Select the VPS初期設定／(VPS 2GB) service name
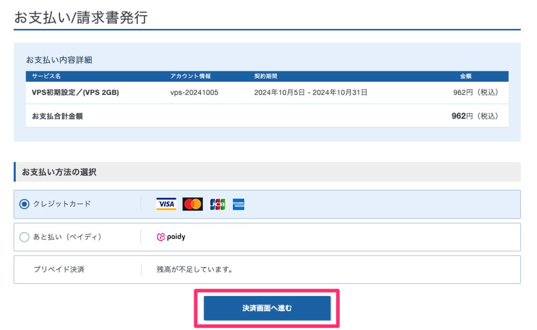537x330 pixels. (x=75, y=93)
